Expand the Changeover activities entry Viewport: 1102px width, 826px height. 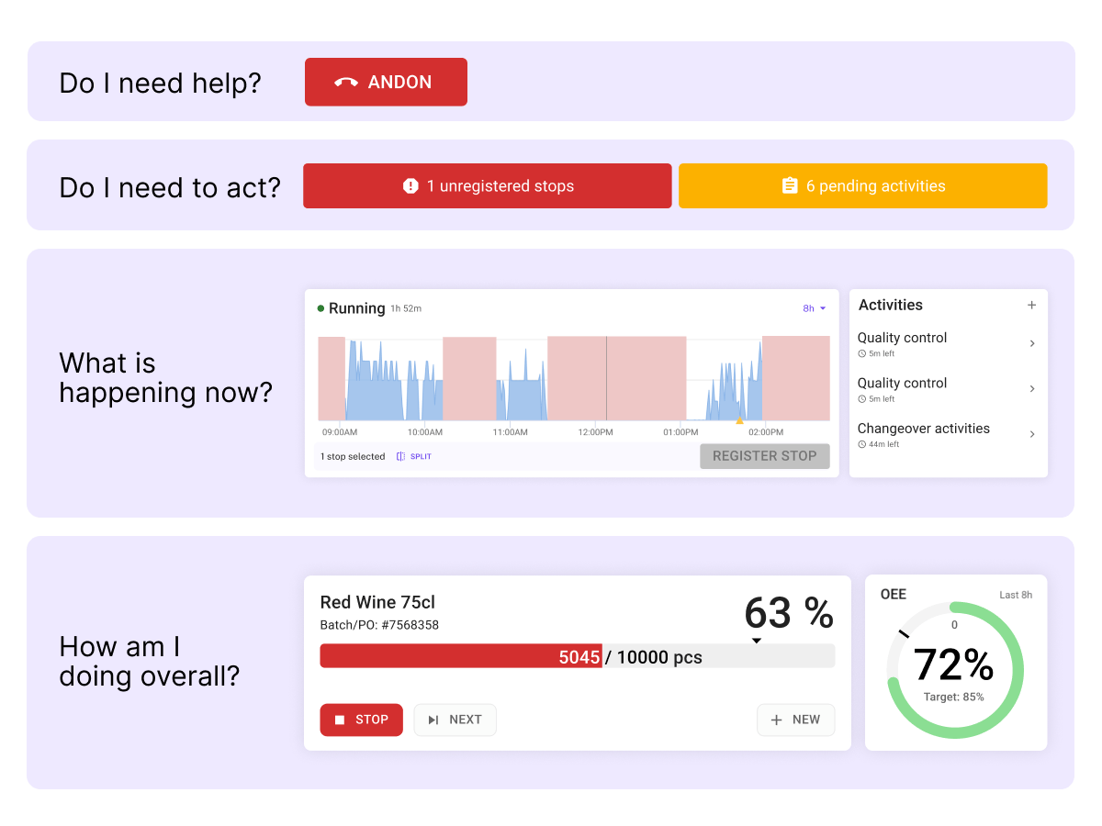[1032, 434]
